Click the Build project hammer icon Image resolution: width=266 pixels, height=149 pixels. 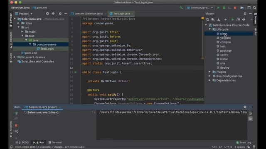click(181, 7)
